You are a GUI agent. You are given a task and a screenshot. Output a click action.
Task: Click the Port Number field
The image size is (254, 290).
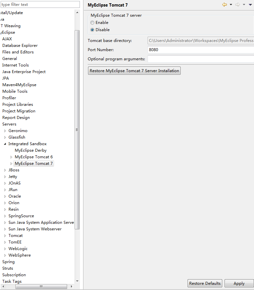click(x=201, y=49)
